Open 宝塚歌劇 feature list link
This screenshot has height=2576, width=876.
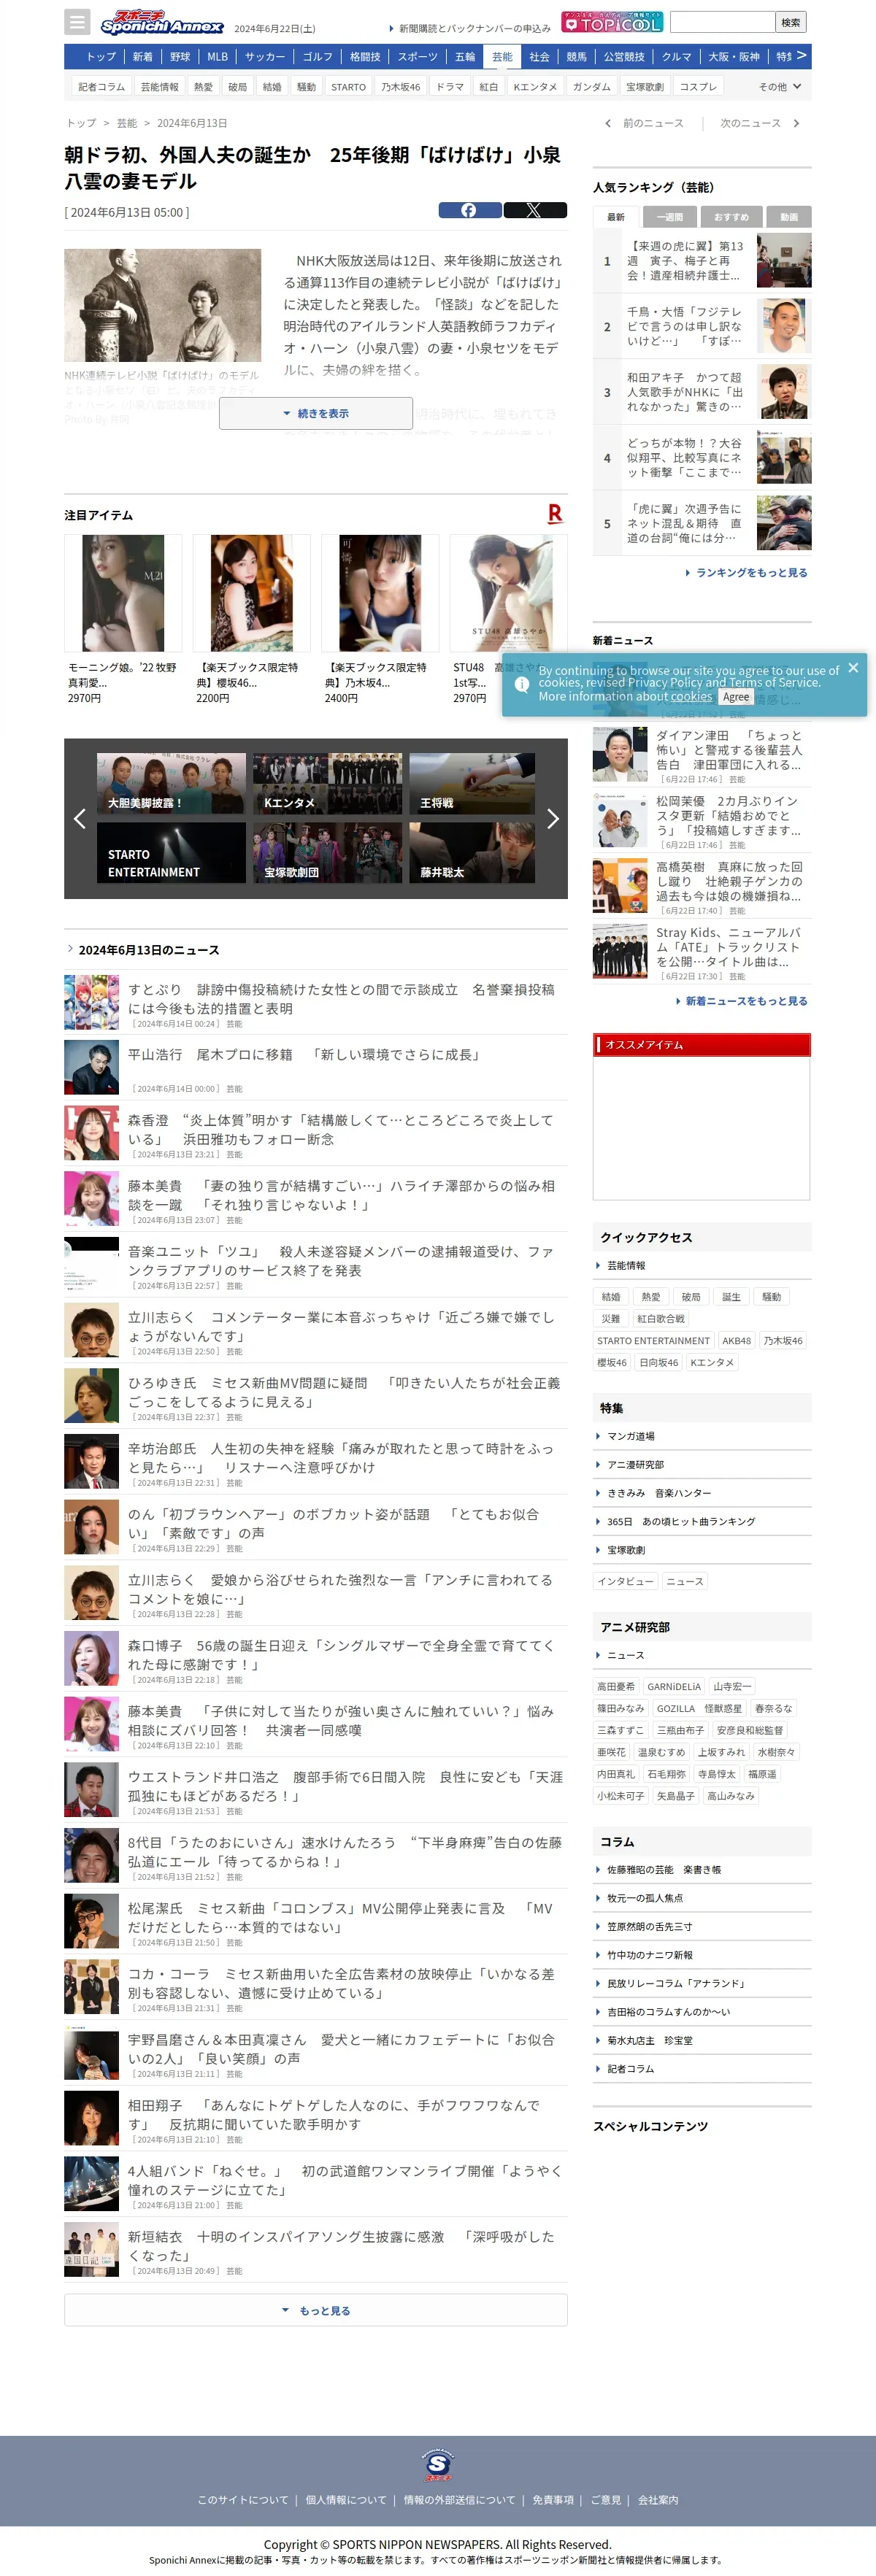pos(626,1549)
